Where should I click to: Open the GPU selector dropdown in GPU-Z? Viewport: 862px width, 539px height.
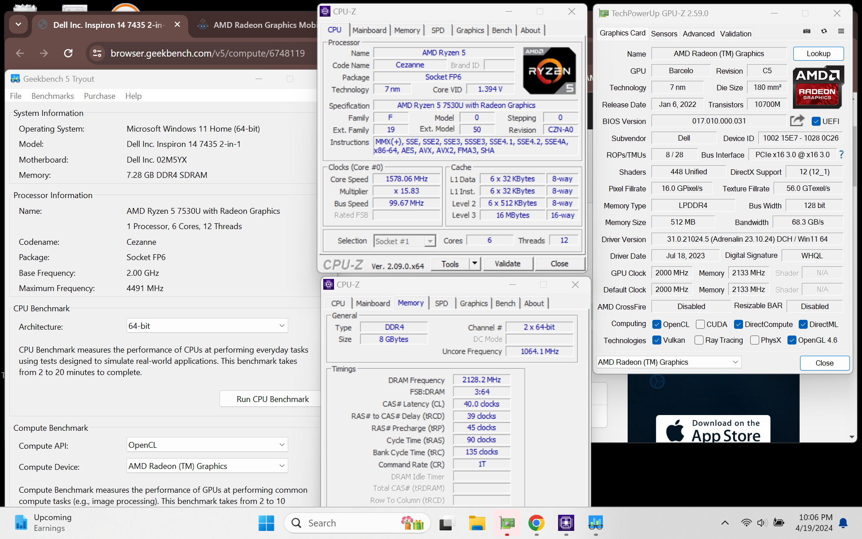tap(668, 362)
